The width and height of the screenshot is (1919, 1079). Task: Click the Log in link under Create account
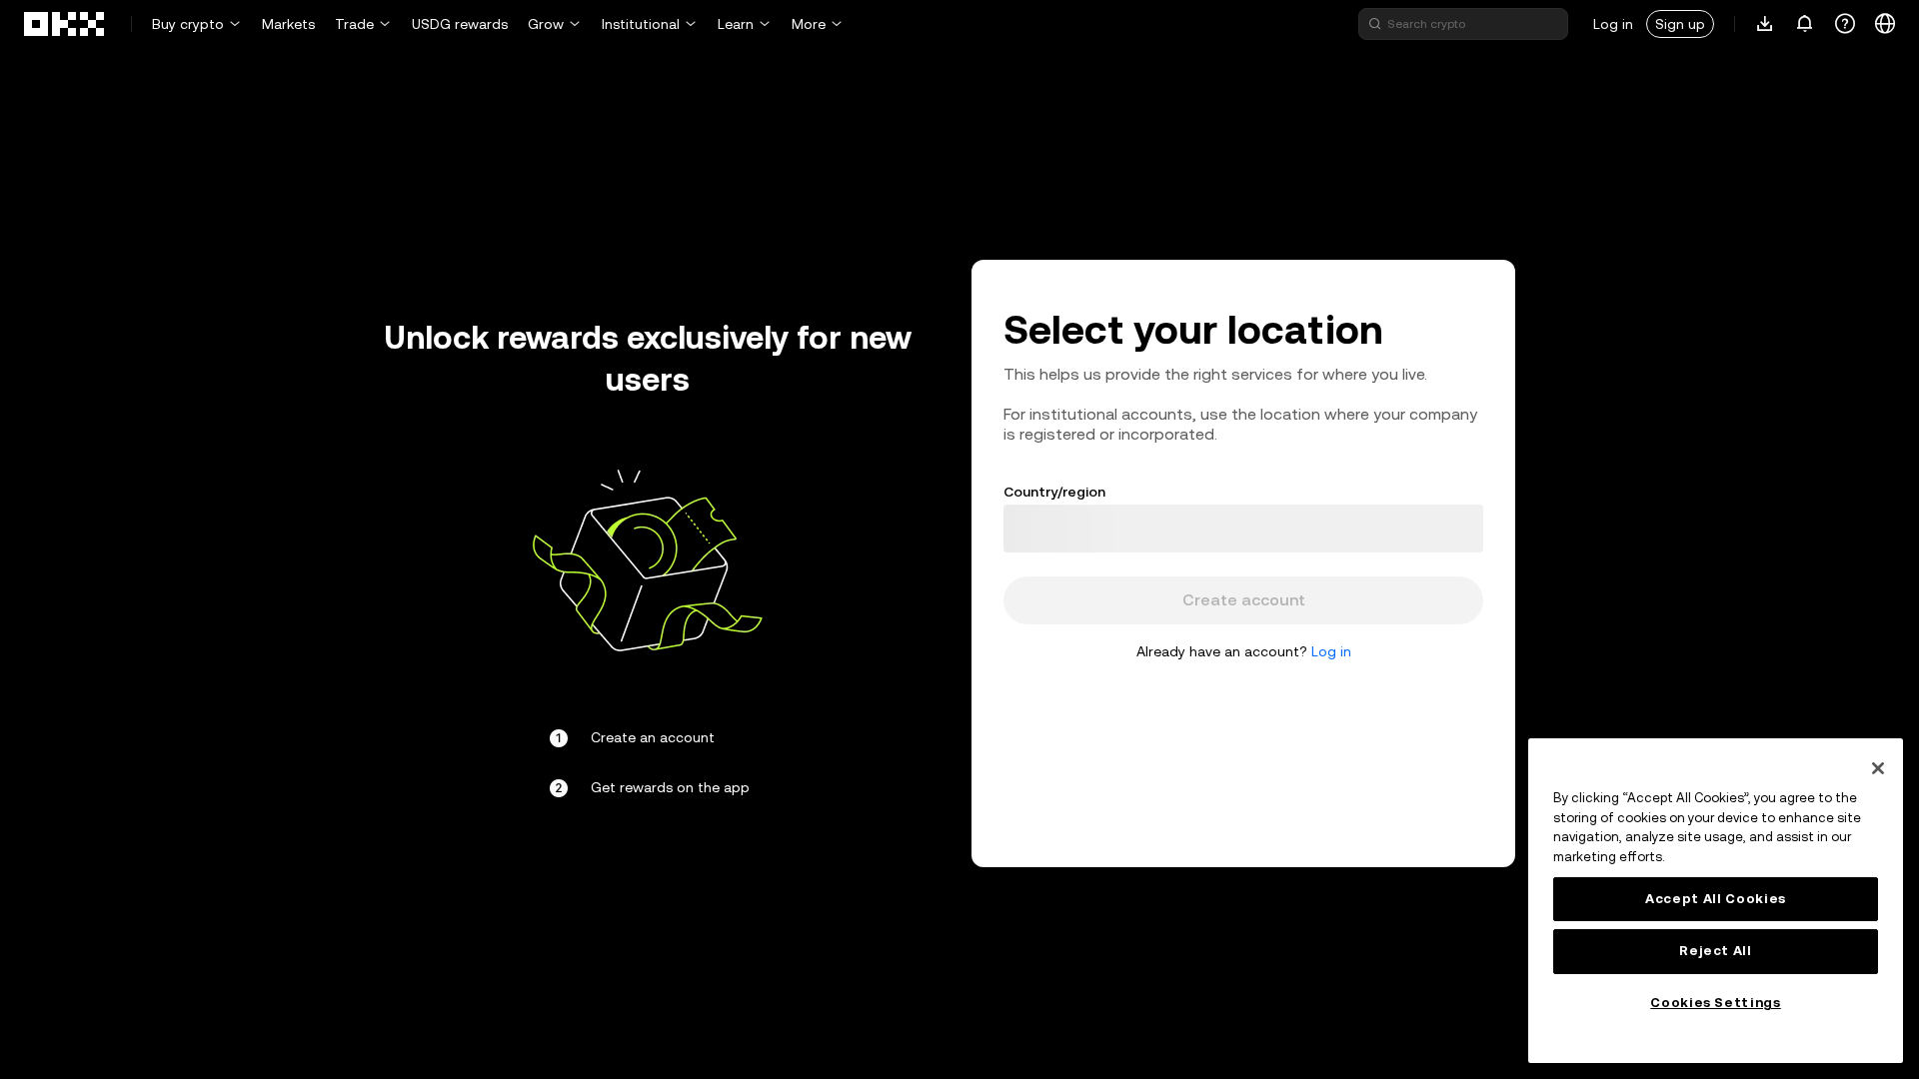[x=1330, y=650]
